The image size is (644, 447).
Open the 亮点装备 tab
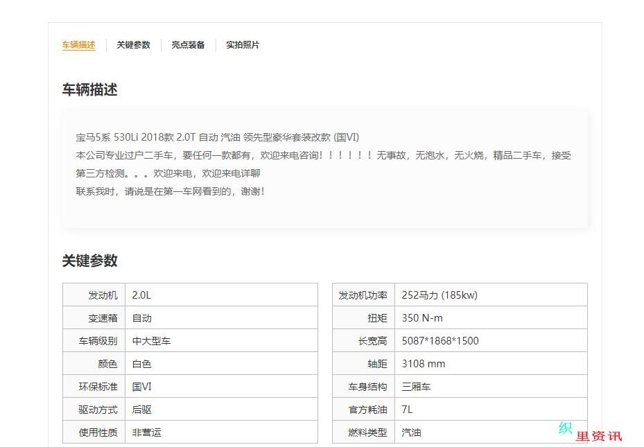(188, 45)
